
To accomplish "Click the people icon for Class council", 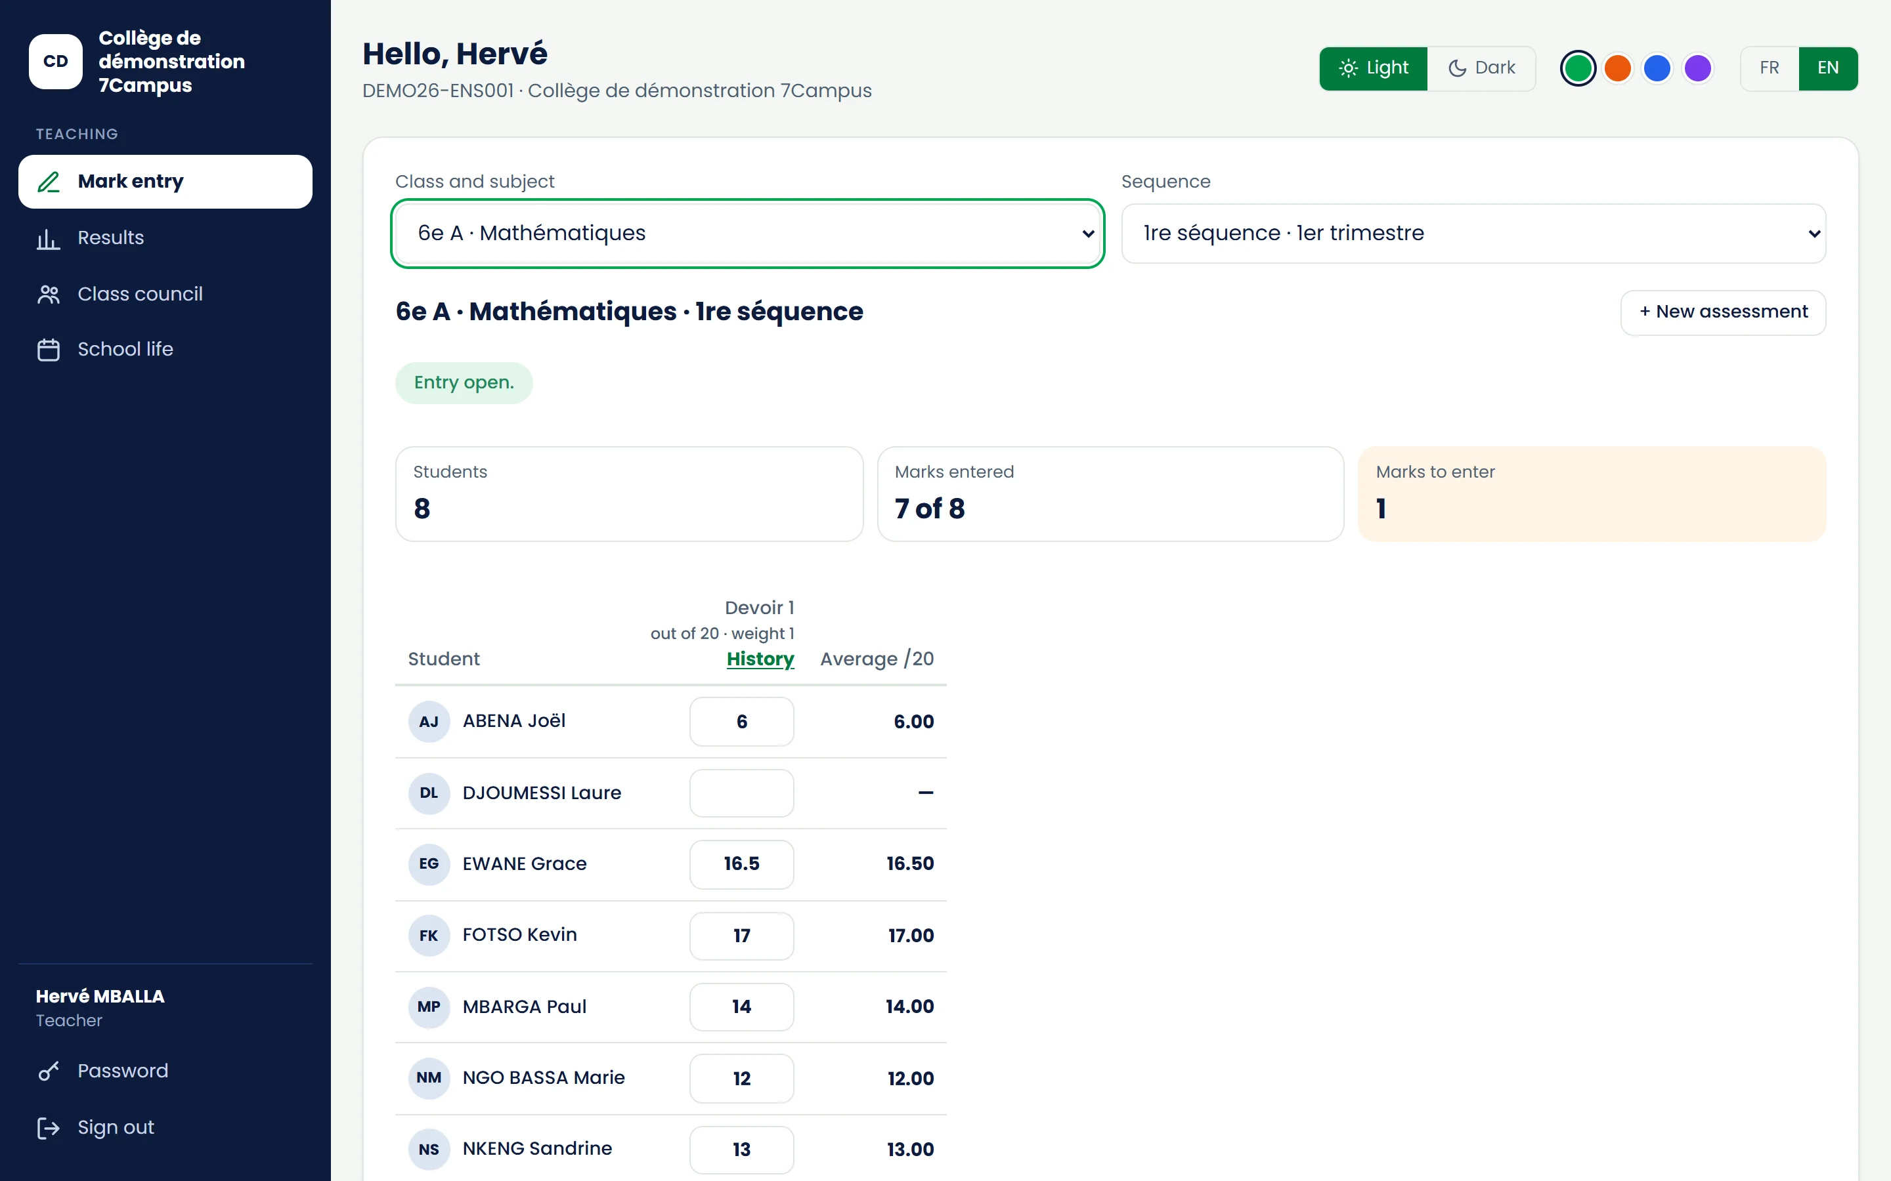I will pos(49,295).
